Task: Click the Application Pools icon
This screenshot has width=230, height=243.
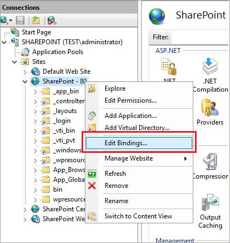Action: point(25,52)
